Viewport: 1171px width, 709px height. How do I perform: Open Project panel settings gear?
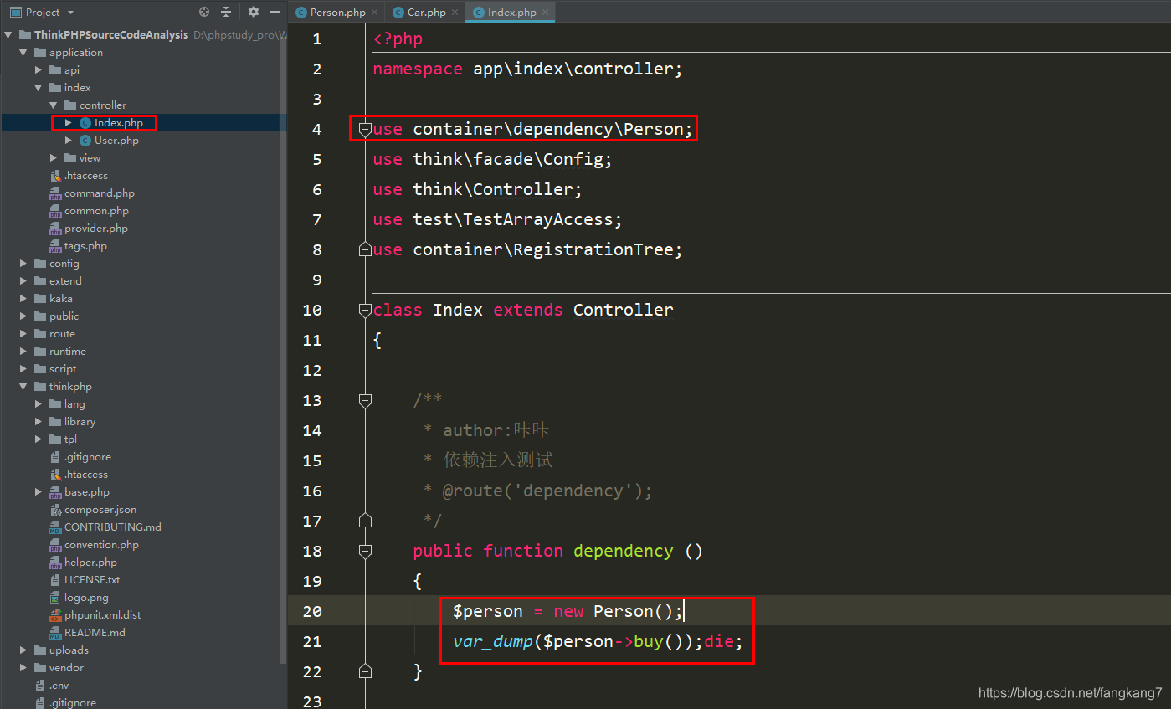254,12
